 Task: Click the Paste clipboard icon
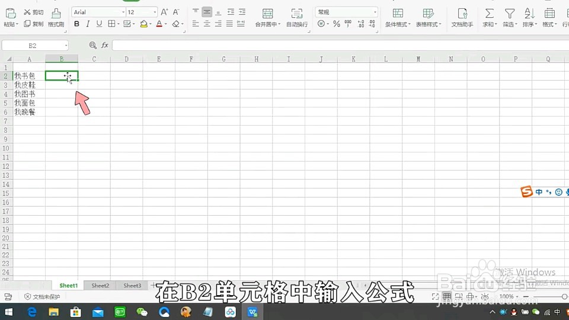pyautogui.click(x=11, y=14)
